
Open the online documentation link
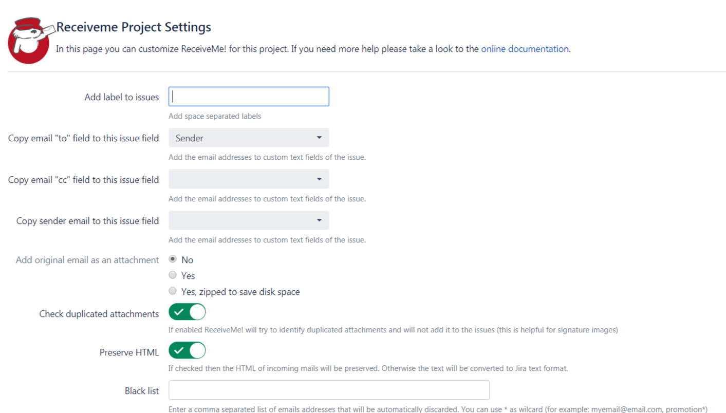click(525, 49)
